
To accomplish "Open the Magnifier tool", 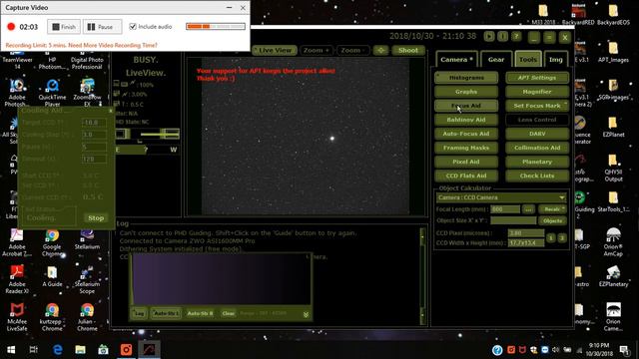I will pyautogui.click(x=537, y=92).
